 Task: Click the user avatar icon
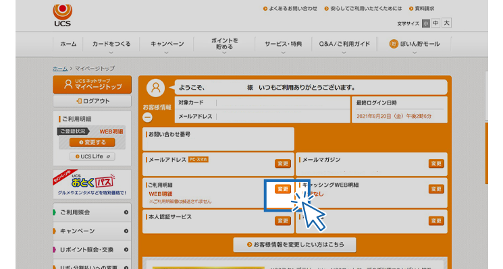155,88
